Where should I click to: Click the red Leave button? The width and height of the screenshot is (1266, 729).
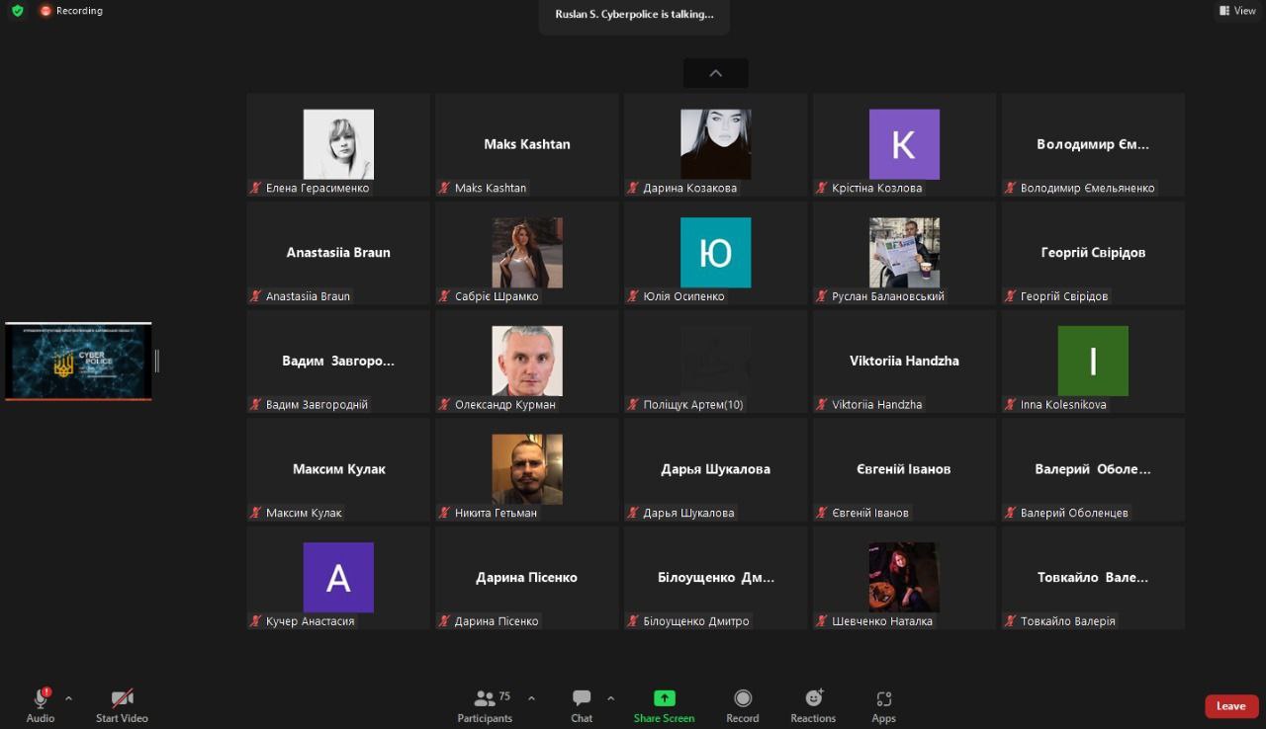tap(1231, 706)
